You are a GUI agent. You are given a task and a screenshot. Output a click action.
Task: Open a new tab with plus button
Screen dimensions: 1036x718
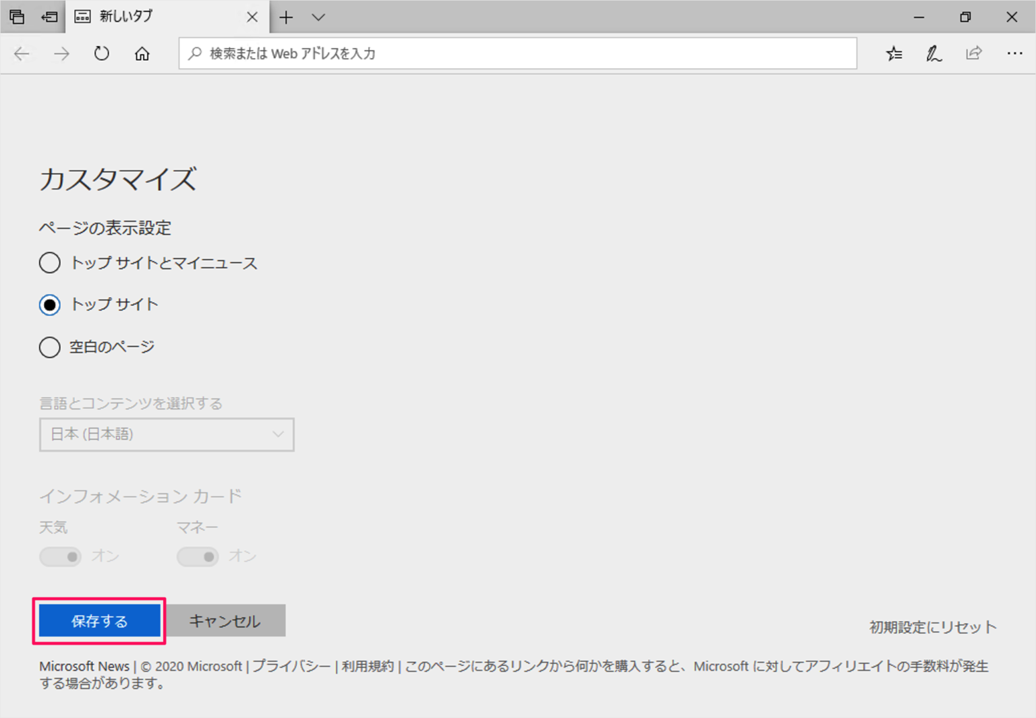tap(286, 17)
